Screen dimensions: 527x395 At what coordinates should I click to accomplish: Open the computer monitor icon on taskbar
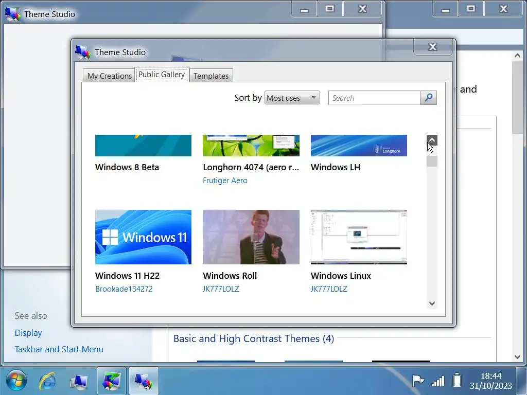(x=79, y=381)
